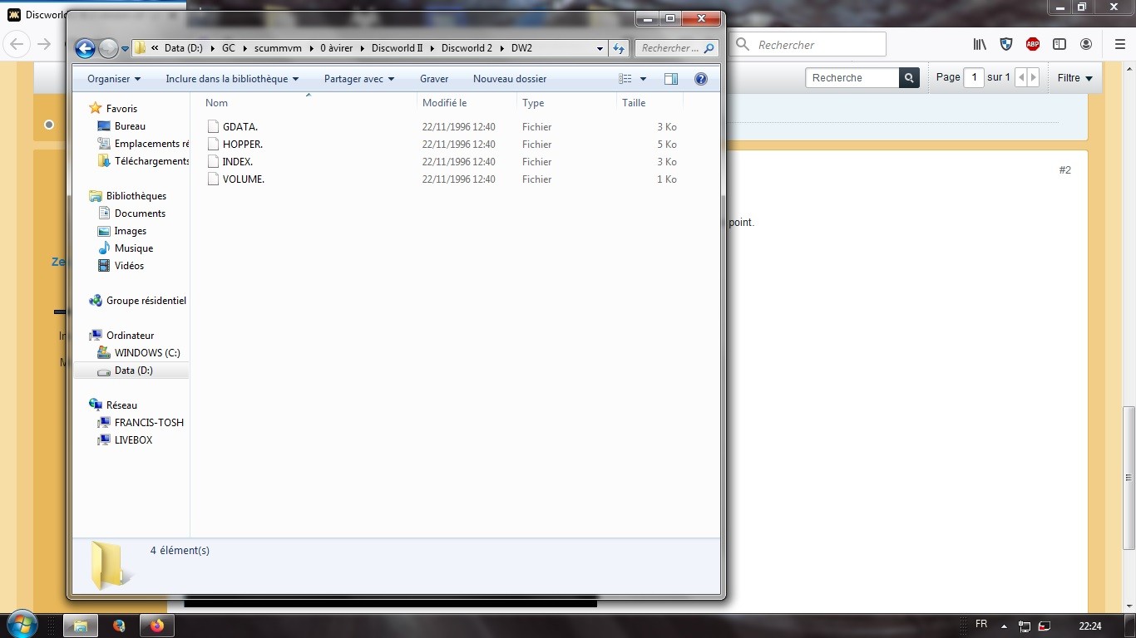
Task: Click the VOLUME. file icon
Action: [x=214, y=179]
